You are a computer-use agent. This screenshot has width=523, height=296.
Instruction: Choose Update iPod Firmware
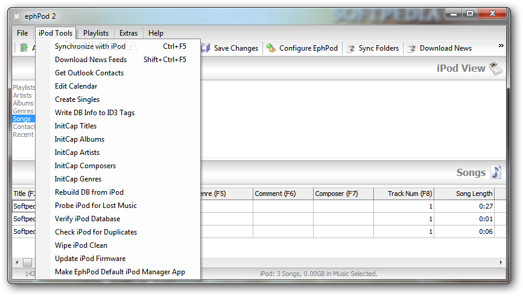(x=118, y=259)
